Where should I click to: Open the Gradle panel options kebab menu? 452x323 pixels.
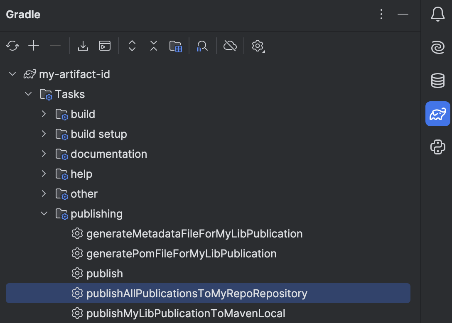pos(381,14)
